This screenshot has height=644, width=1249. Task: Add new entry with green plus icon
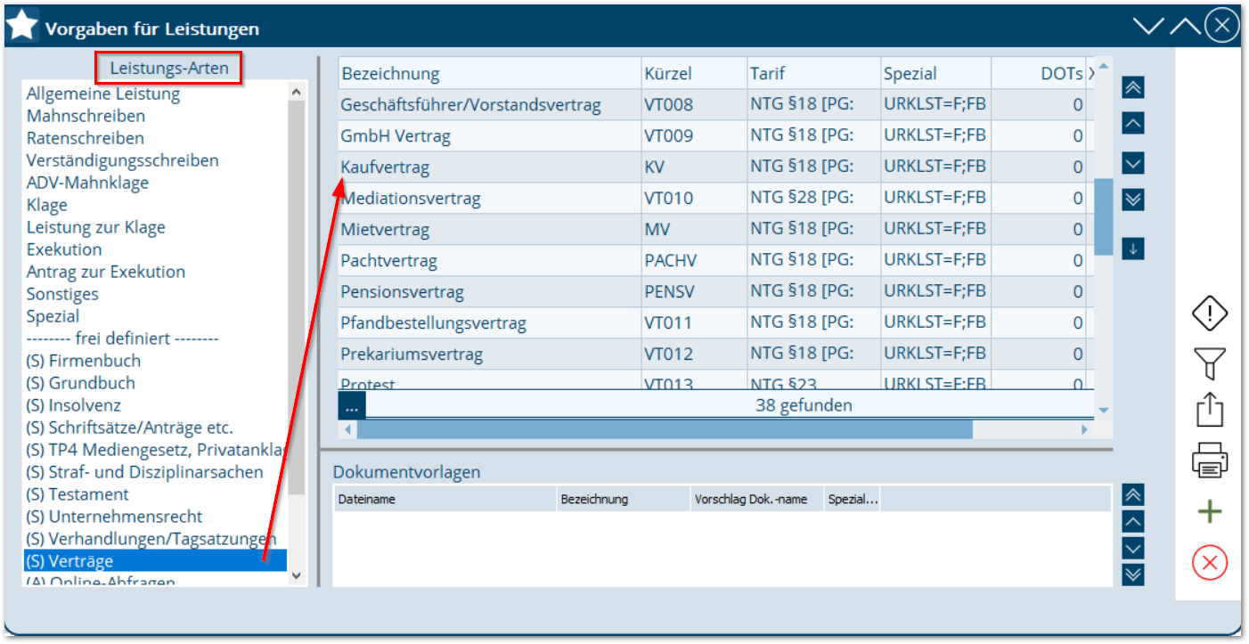point(1210,512)
